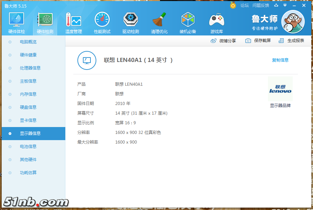Open the 硬件体检 hardware checkup module
313x210 pixels.
[16, 23]
